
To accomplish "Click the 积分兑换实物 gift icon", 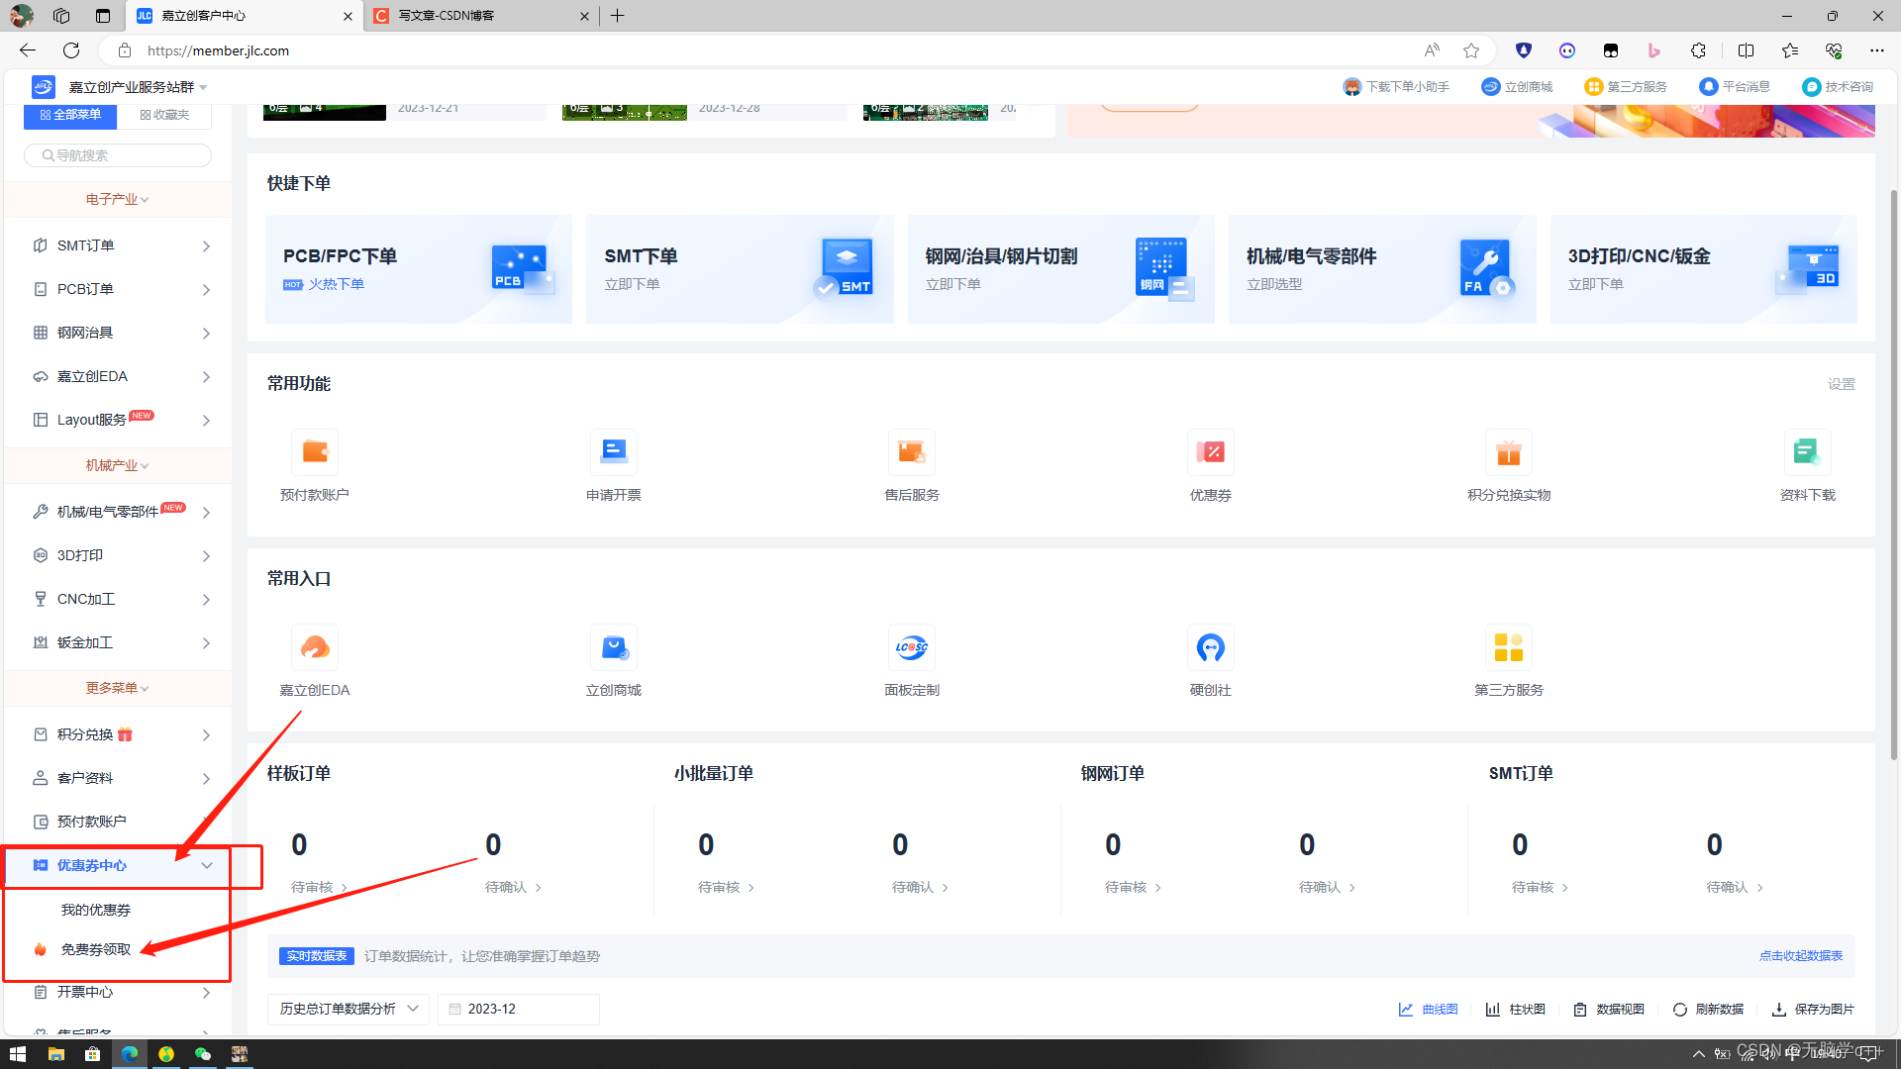I will coord(1508,452).
